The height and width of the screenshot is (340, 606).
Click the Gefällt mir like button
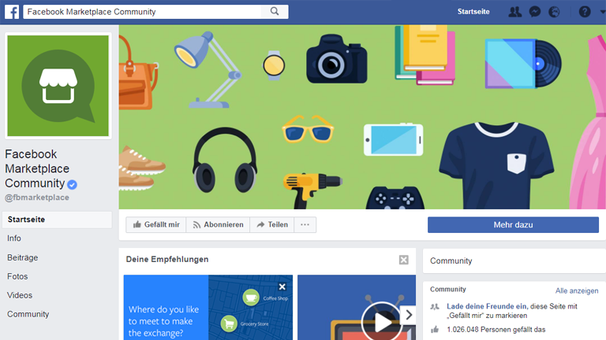coord(156,225)
